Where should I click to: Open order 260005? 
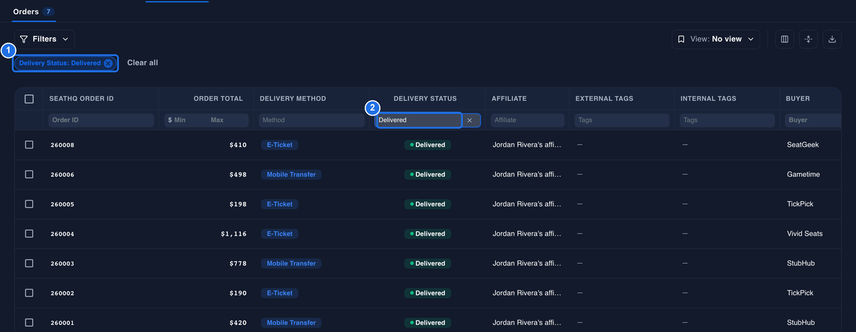click(62, 204)
